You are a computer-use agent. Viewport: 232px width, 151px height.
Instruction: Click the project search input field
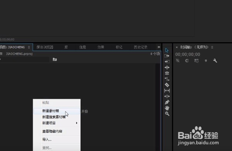[24, 59]
